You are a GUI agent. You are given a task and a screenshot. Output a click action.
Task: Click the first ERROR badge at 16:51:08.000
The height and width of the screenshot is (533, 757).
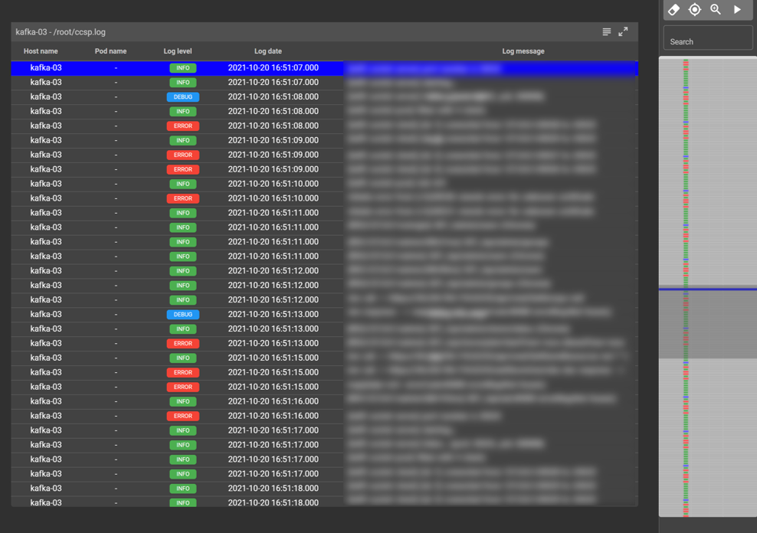pos(182,126)
